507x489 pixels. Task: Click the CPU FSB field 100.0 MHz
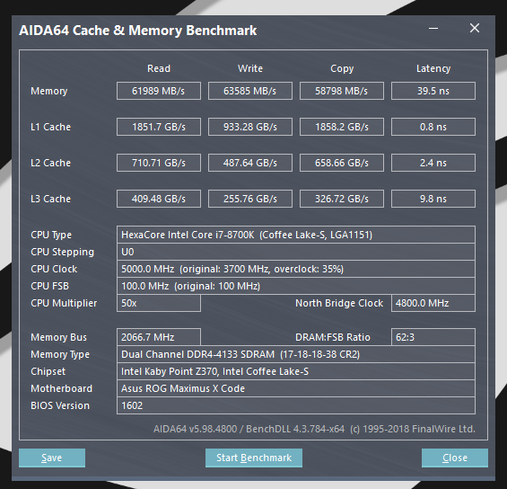(x=296, y=286)
